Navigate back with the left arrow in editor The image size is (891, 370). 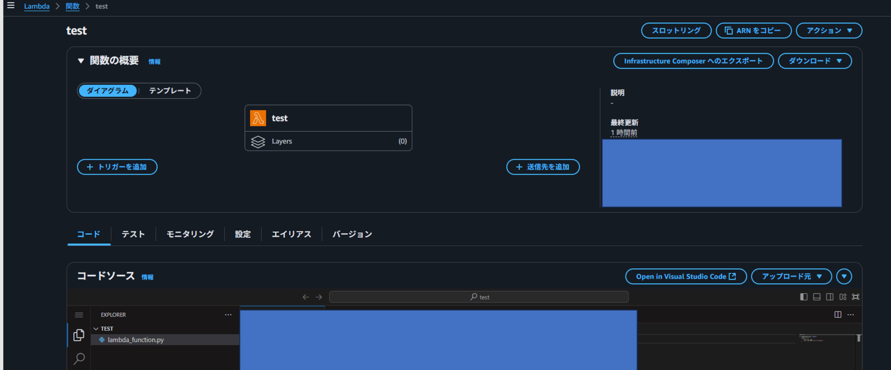306,297
